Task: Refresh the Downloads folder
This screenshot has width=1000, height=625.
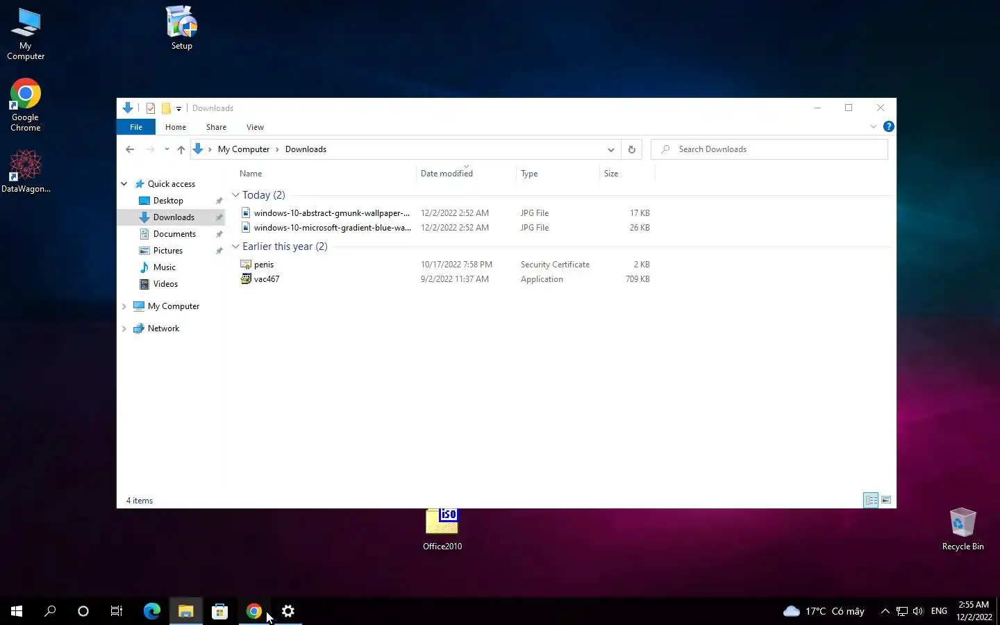Action: [631, 149]
